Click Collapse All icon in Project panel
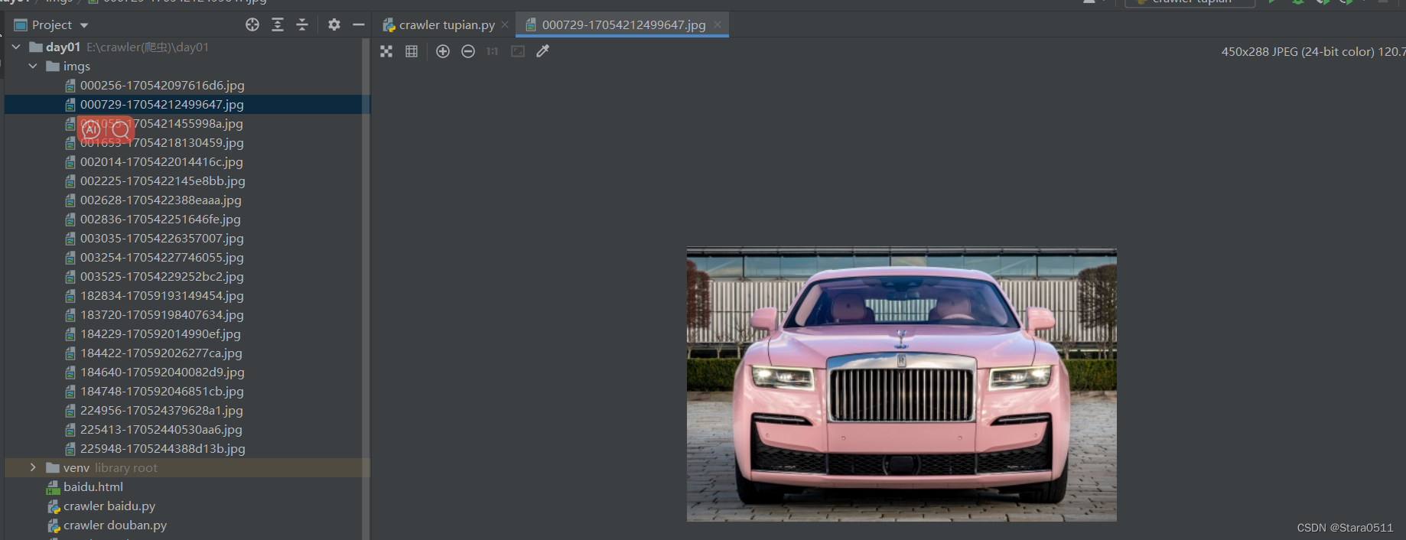The width and height of the screenshot is (1406, 540). click(x=302, y=25)
